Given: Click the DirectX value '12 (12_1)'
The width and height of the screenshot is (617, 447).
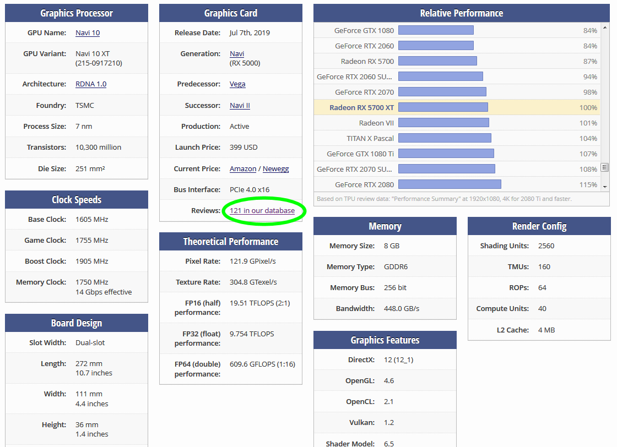Looking at the screenshot, I should coord(399,359).
